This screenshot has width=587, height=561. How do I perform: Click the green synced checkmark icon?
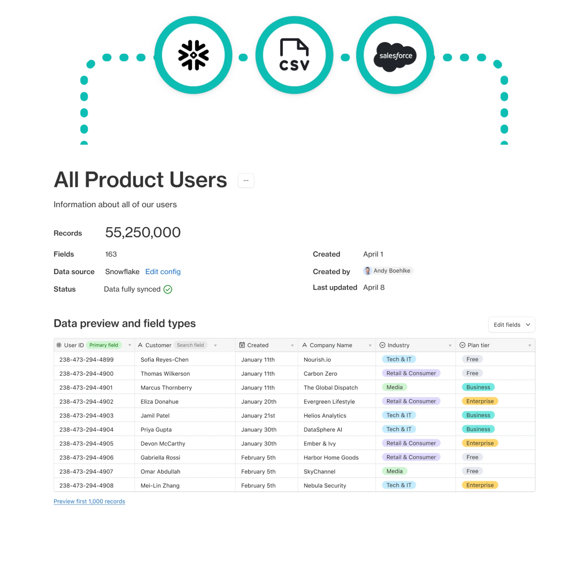click(x=168, y=289)
